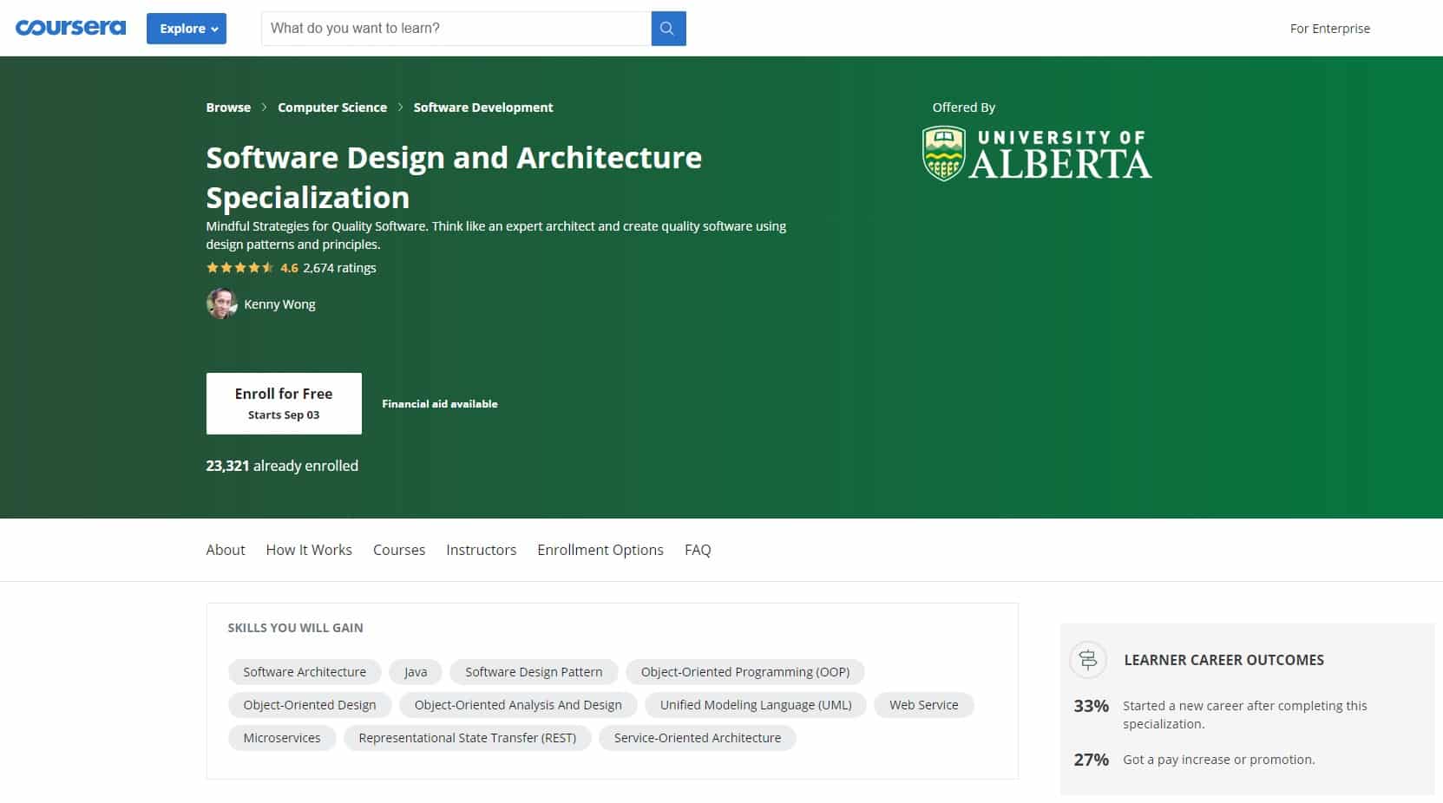1443x803 pixels.
Task: Select the Unified Modeling Language (UML) tag
Action: (x=756, y=705)
